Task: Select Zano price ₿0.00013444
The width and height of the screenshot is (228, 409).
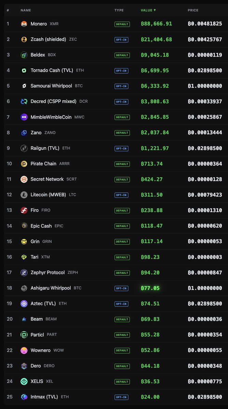Action: [x=205, y=133]
